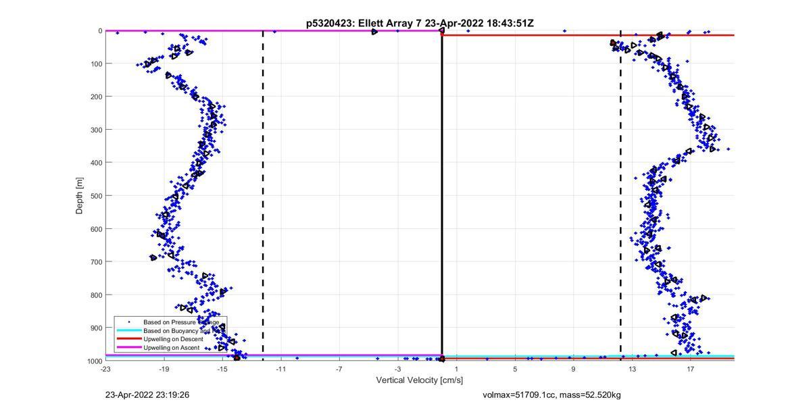This screenshot has width=811, height=406.
Task: Click the x-axis tick label "5"
Action: (515, 370)
